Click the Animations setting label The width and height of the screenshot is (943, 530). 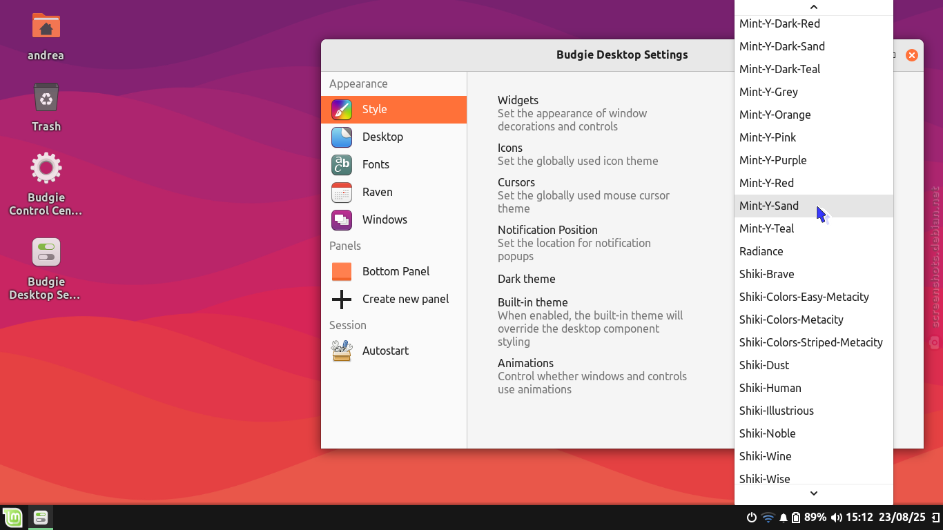pyautogui.click(x=525, y=363)
